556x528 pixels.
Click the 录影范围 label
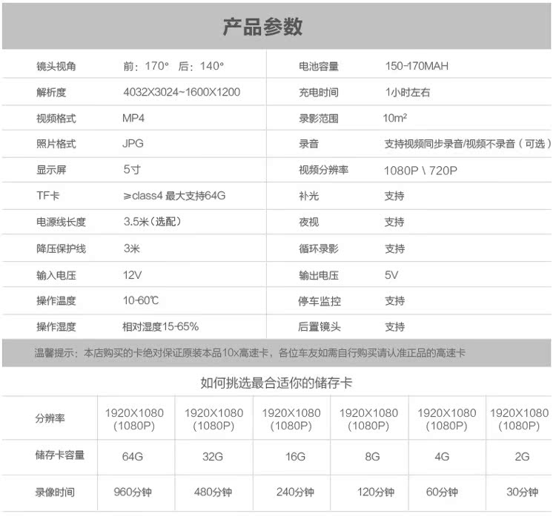coord(319,119)
